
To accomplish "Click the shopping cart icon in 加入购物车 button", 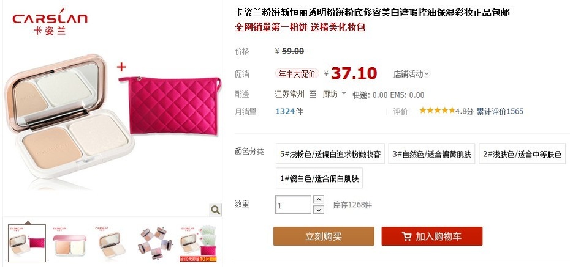I will [x=406, y=236].
